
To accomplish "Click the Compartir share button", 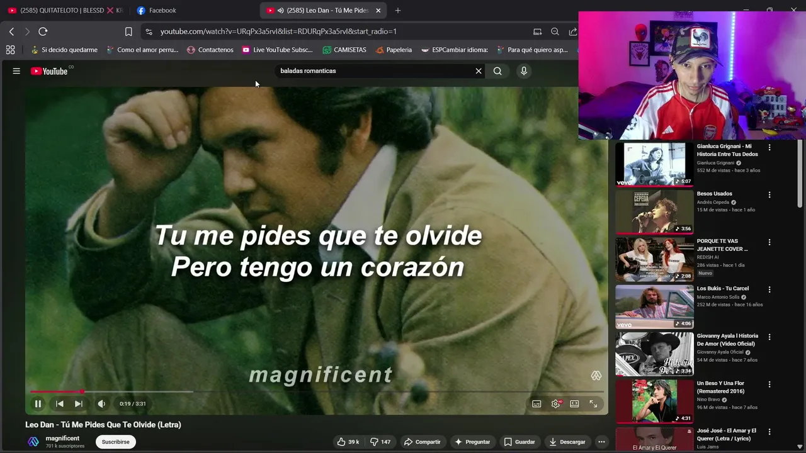I will [x=423, y=442].
